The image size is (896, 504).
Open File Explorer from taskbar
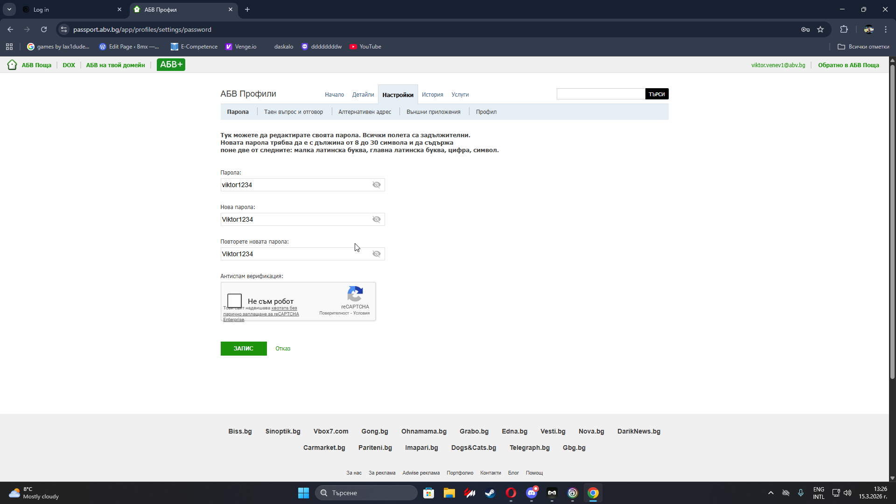[449, 493]
